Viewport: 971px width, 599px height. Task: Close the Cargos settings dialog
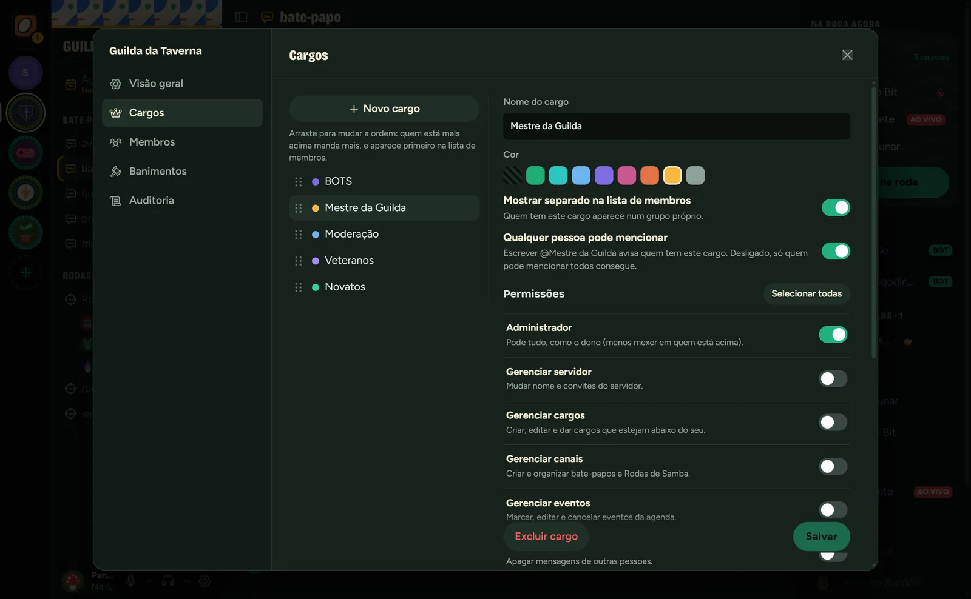click(x=847, y=55)
